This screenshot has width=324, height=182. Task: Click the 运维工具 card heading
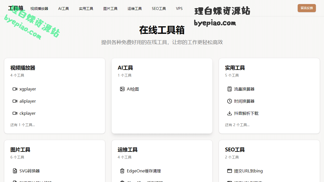click(x=128, y=150)
